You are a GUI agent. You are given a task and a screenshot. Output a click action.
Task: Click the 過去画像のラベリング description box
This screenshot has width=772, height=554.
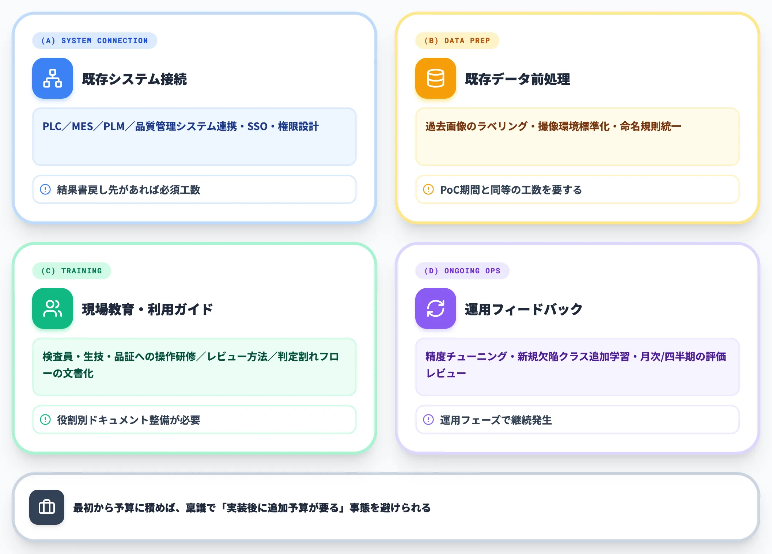pos(578,137)
